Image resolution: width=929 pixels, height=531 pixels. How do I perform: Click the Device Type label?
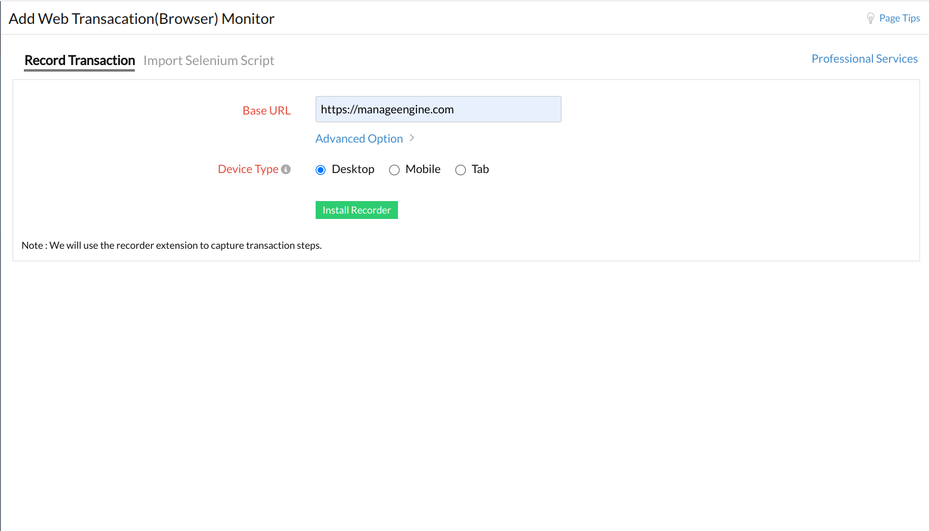click(x=248, y=169)
